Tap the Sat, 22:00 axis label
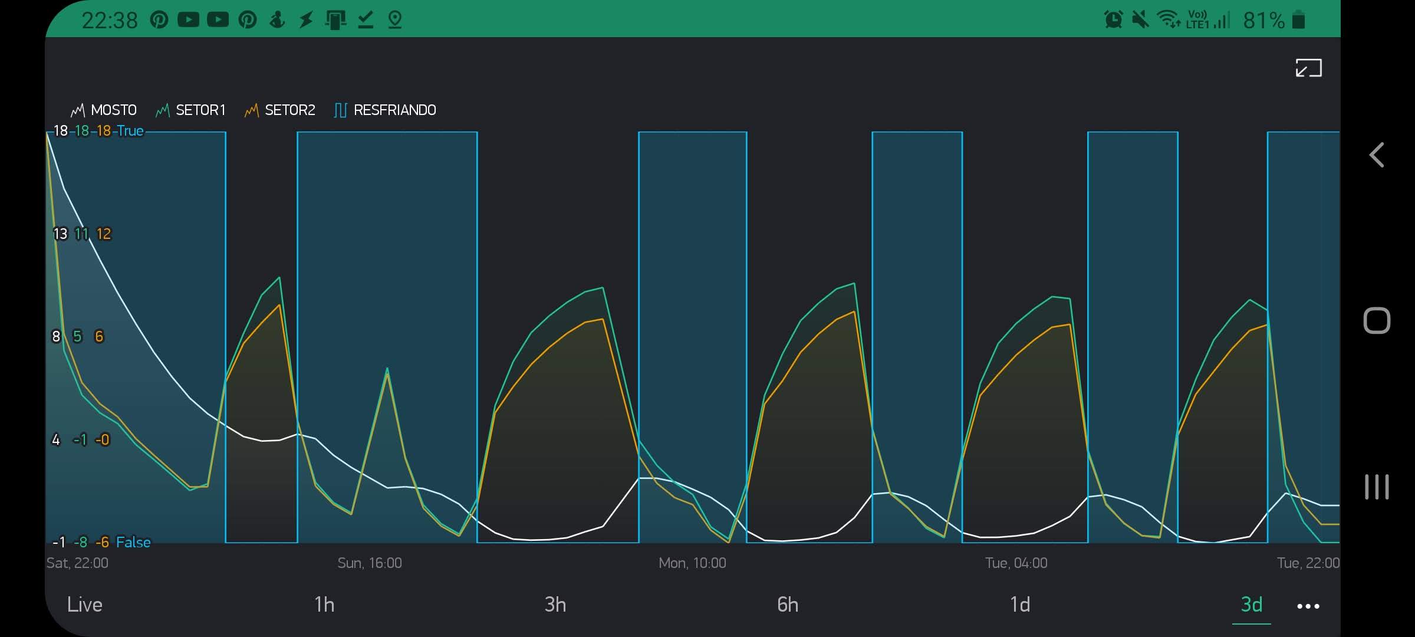 (77, 563)
